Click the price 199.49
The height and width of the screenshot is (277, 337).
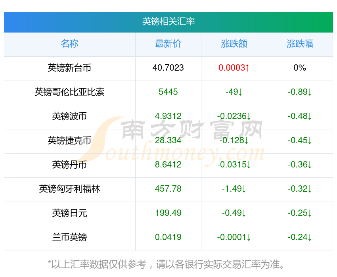[x=168, y=213]
